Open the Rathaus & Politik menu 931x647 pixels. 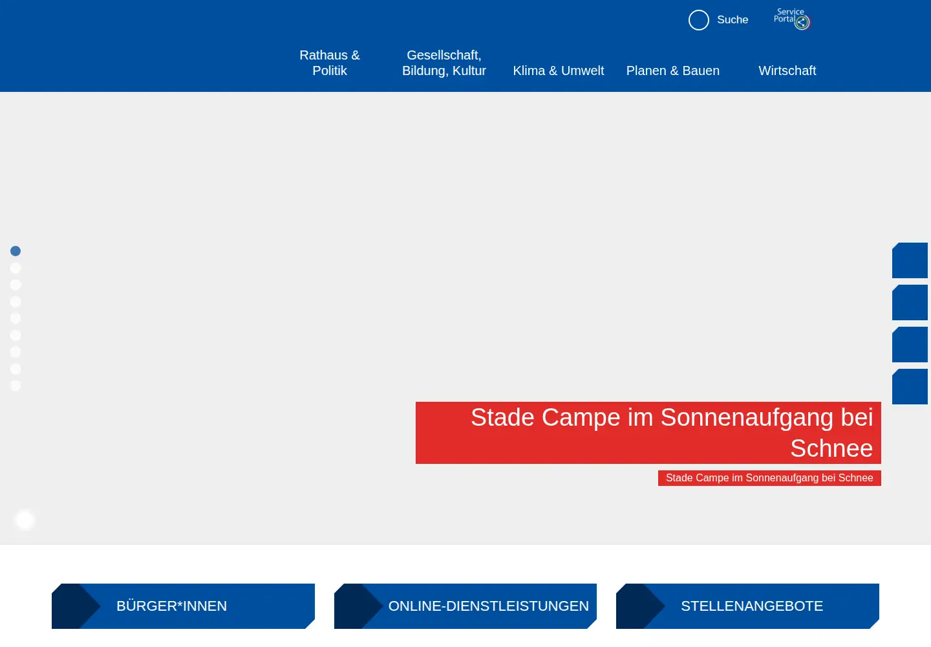pos(330,63)
